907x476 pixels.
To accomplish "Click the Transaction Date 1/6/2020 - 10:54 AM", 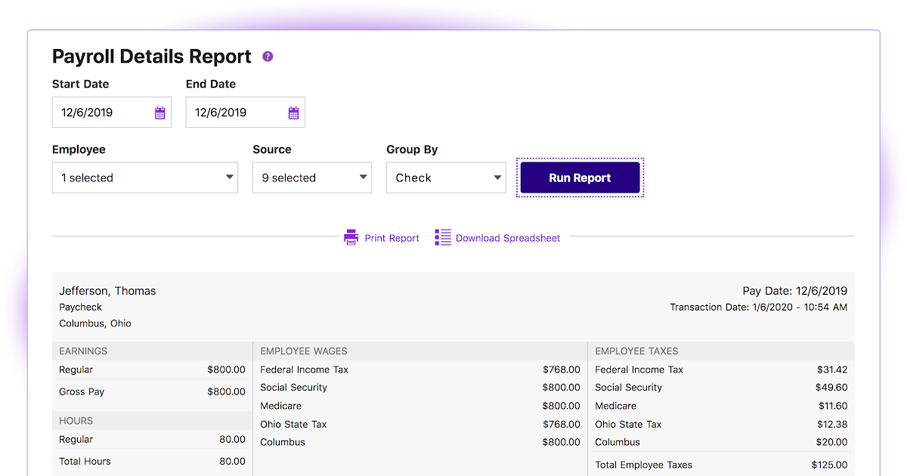I will tap(759, 308).
